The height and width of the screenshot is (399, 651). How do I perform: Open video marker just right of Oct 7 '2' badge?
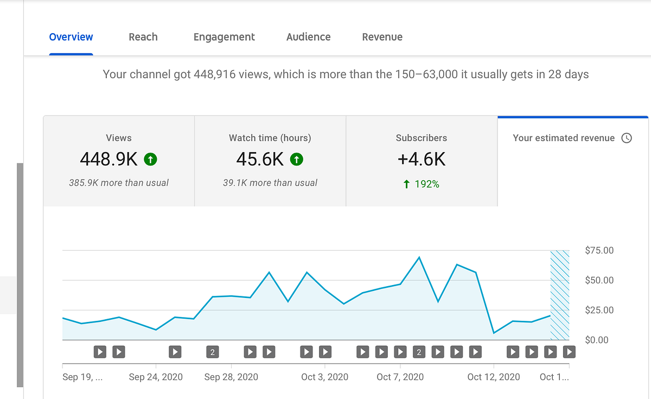(438, 352)
